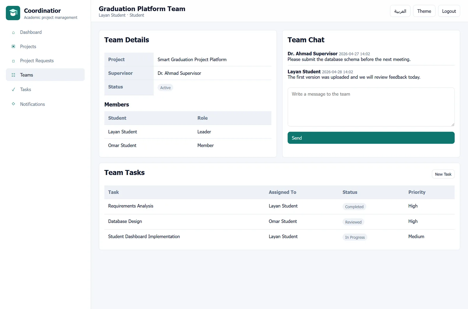
Task: Open Project Requests section
Action: [x=45, y=61]
